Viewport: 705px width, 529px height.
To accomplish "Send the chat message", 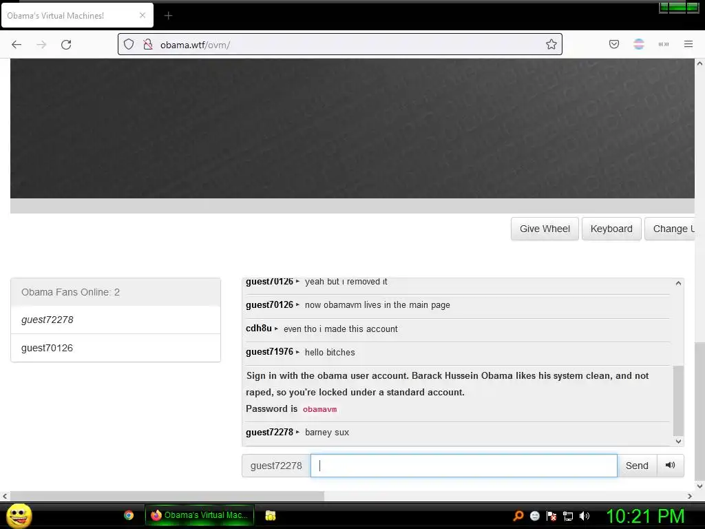I will (x=637, y=466).
